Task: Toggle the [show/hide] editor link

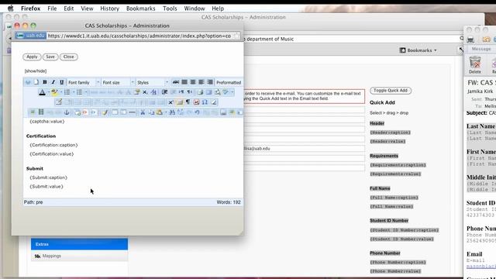Action: (36, 71)
